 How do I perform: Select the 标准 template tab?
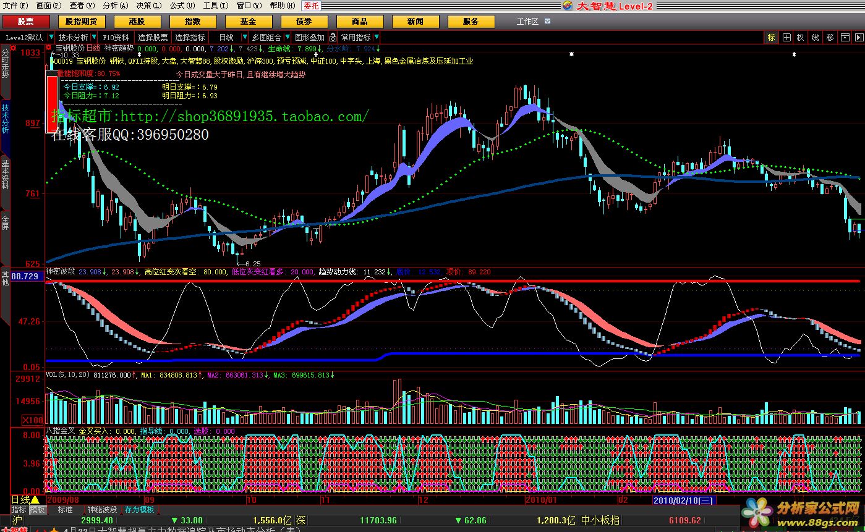(66, 510)
